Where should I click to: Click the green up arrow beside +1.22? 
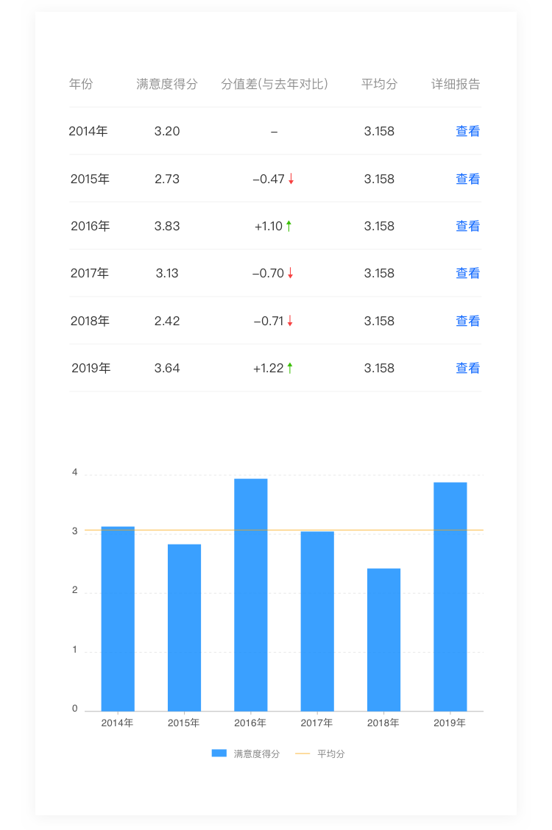point(290,368)
